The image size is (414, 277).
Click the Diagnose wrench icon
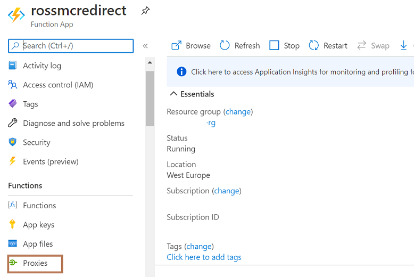pos(12,123)
